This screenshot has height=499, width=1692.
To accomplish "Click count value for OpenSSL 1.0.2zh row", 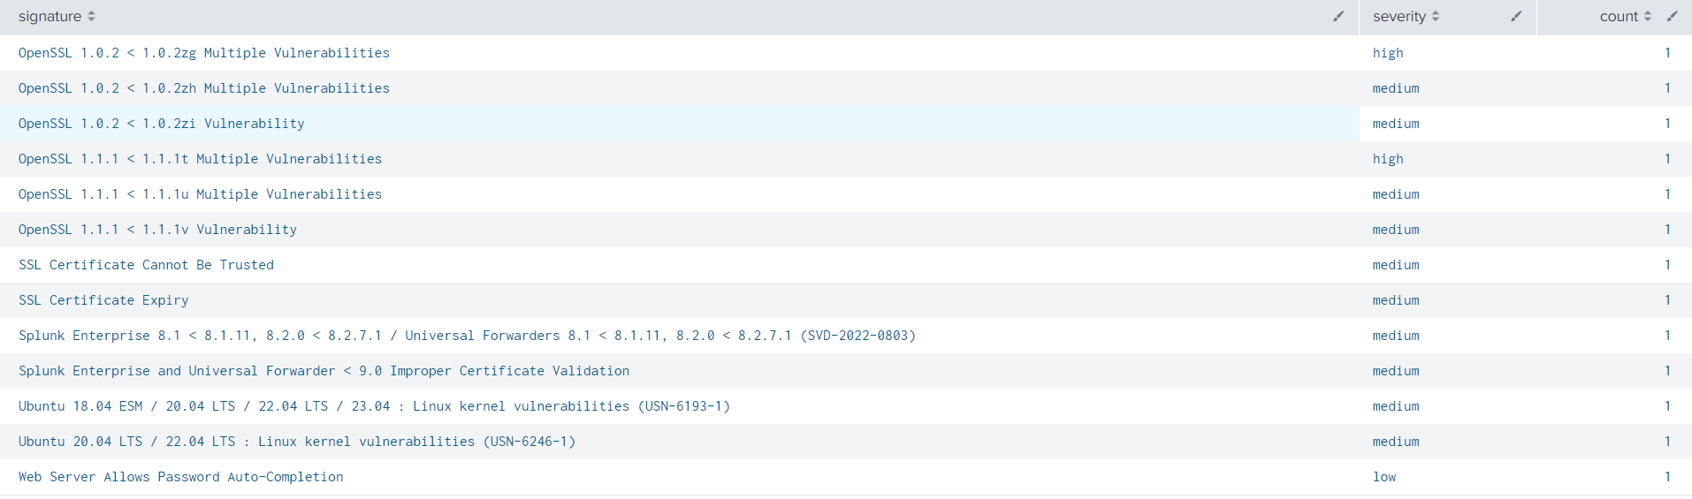I will click(1667, 88).
